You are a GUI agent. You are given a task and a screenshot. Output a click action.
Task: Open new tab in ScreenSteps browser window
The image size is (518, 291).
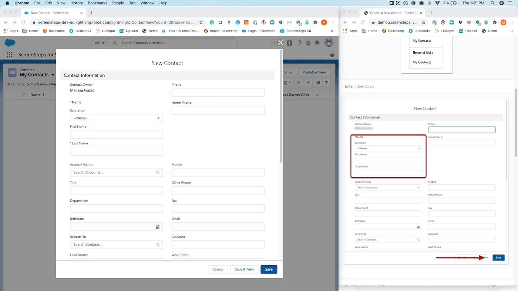click(x=431, y=13)
